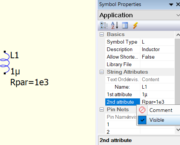The image size is (180, 145).
Task: Click the red Comment prohibition icon
Action: 142,110
